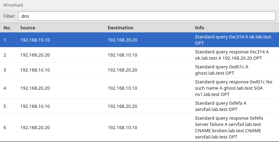Click packet number 1 cell
This screenshot has width=279, height=142.
pos(5,40)
